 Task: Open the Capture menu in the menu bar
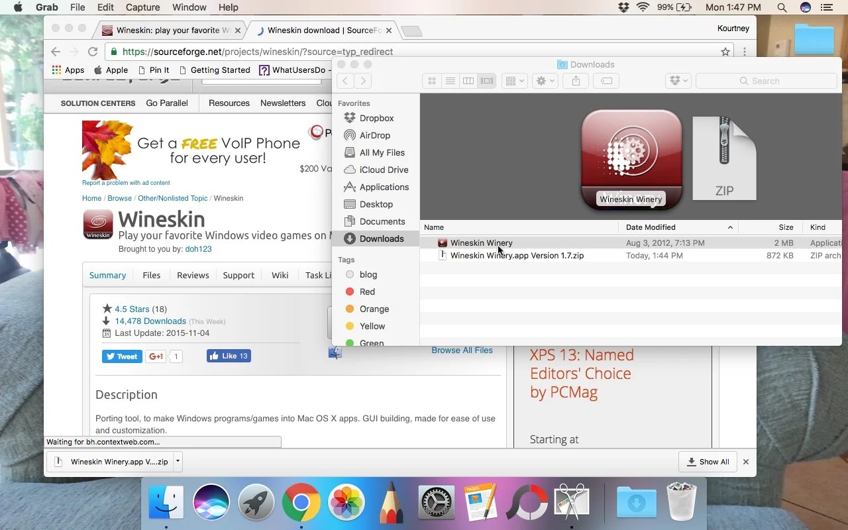pyautogui.click(x=142, y=7)
